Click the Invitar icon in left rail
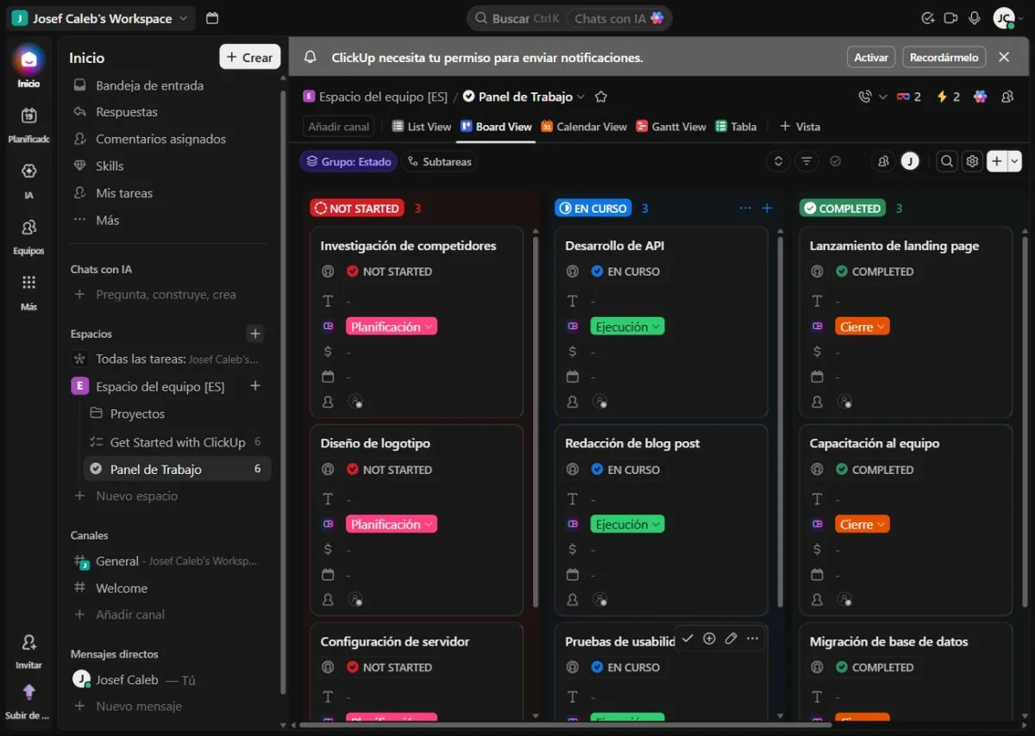Image resolution: width=1035 pixels, height=736 pixels. 28,643
